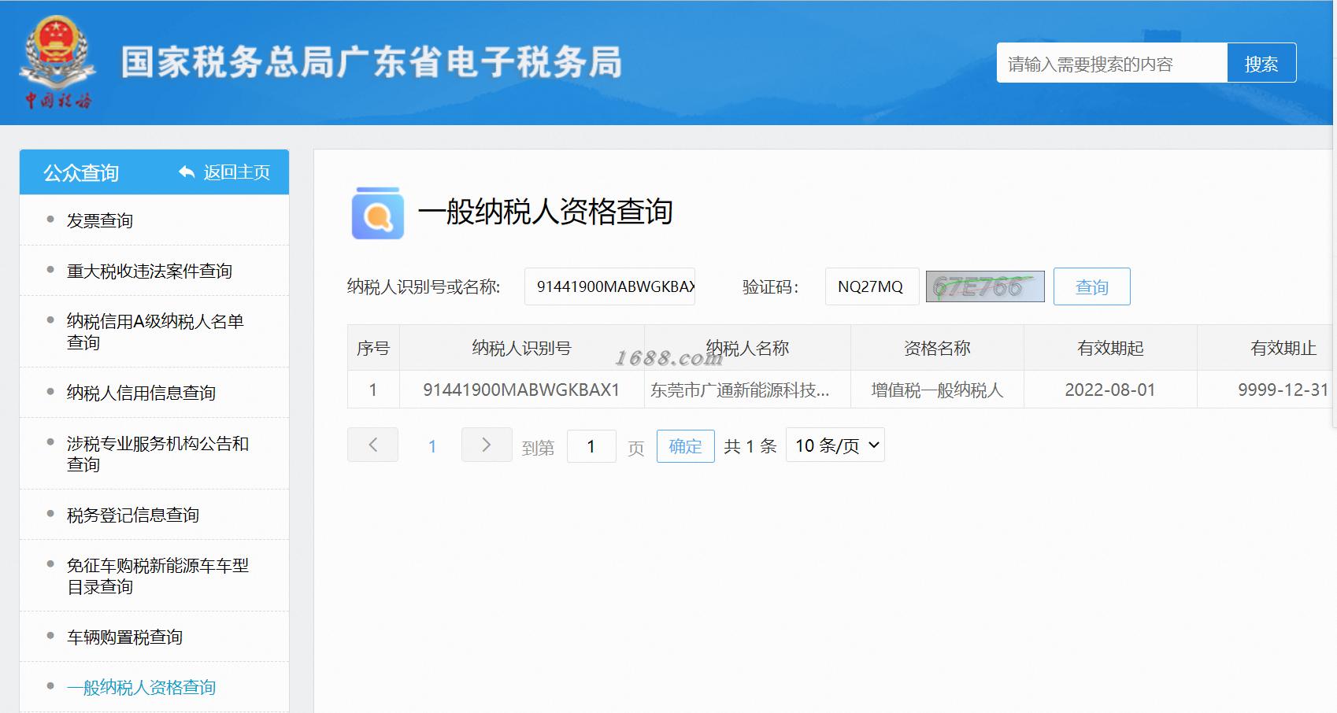The height and width of the screenshot is (713, 1337).
Task: Select the 增值税一般纳税人 cell
Action: point(937,390)
